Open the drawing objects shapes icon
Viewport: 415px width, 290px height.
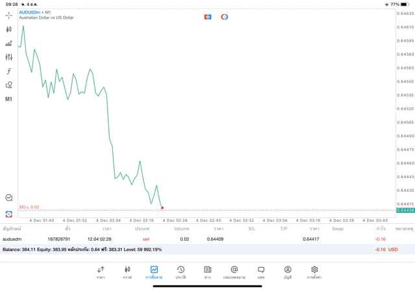point(9,85)
